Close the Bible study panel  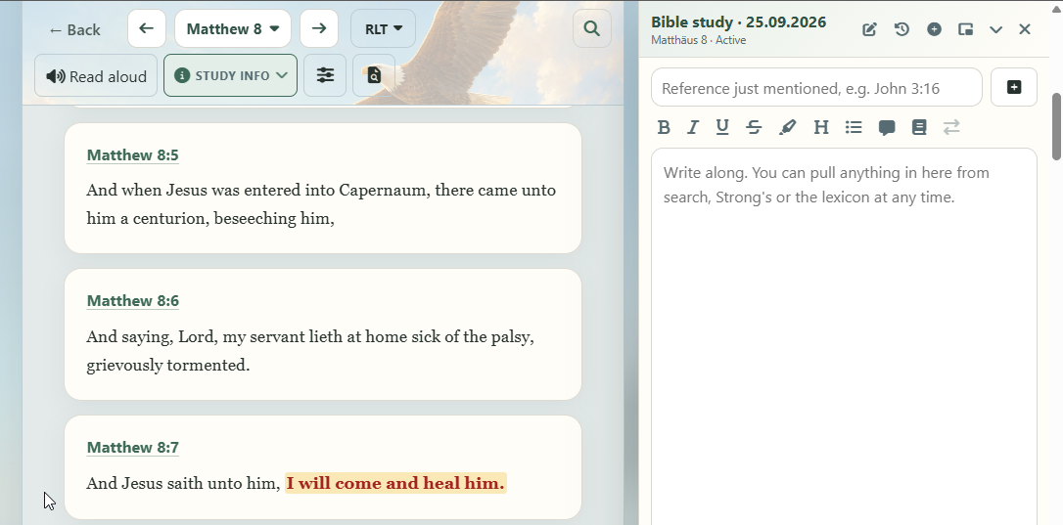pyautogui.click(x=1025, y=29)
